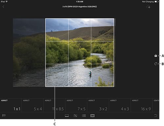Tap the 1:39 AM clock

point(80,2)
